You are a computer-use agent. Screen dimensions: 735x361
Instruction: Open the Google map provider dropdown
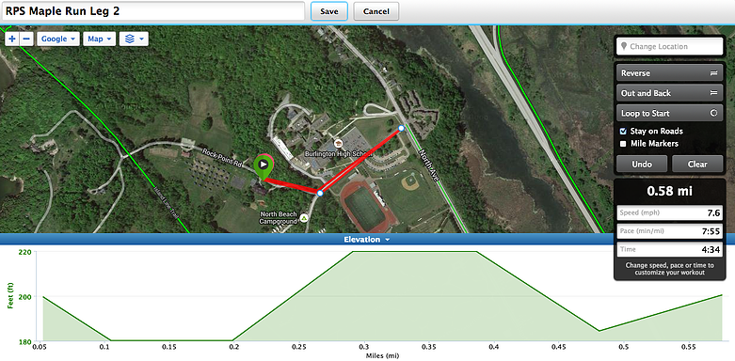58,39
